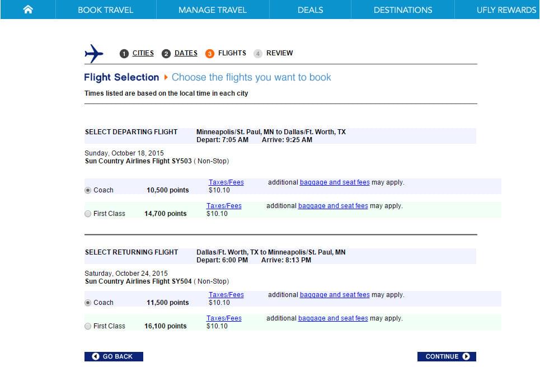Click the Select Returning Flight header
Screen dimensions: 540x367
132,252
